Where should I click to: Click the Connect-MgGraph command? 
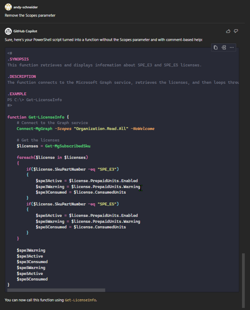(35, 129)
